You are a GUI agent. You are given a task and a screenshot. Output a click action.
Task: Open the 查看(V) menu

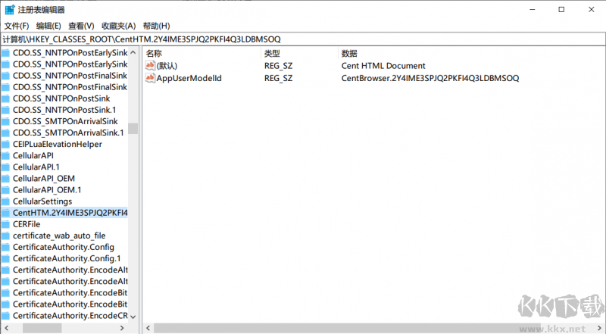81,26
